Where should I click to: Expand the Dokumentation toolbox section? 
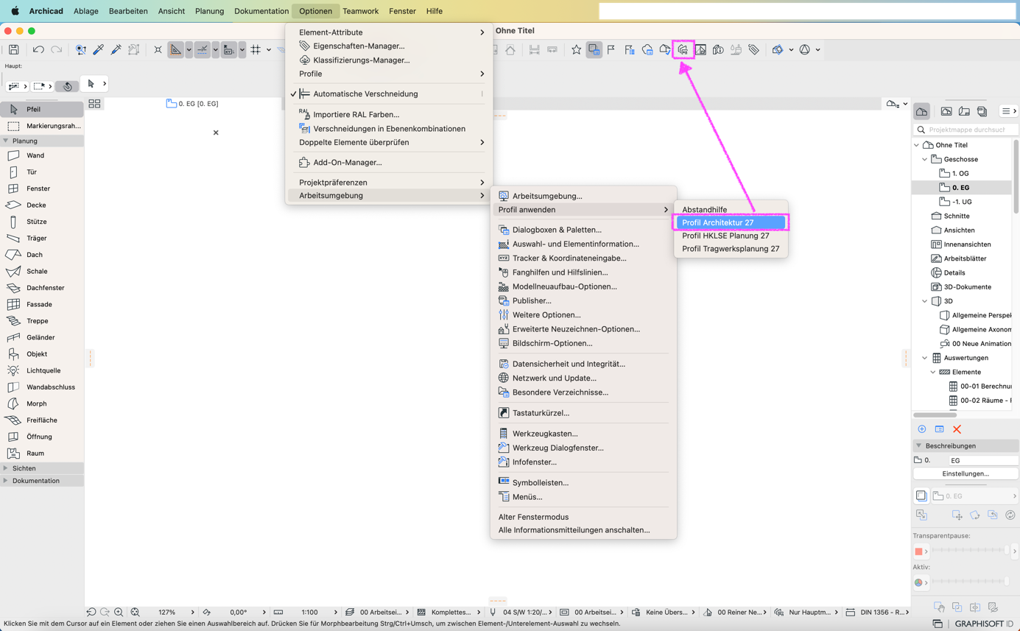pyautogui.click(x=6, y=481)
